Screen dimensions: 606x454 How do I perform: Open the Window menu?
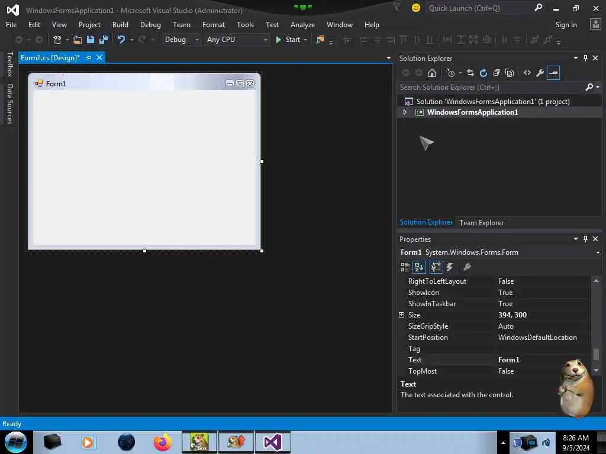340,25
